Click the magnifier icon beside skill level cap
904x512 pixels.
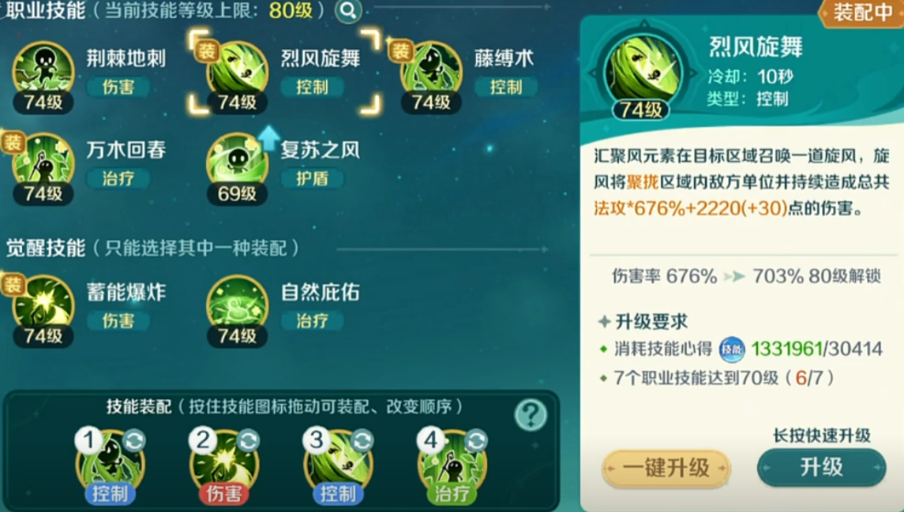pyautogui.click(x=348, y=10)
